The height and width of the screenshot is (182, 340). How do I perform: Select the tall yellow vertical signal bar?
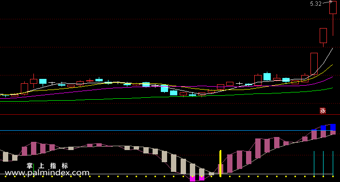click(x=220, y=164)
